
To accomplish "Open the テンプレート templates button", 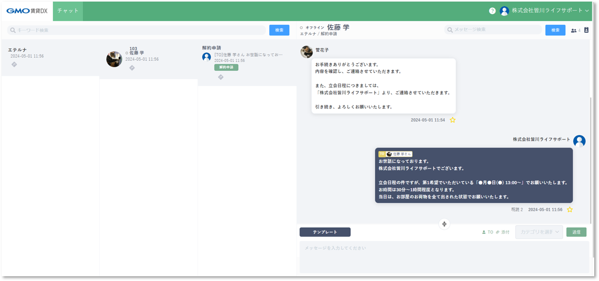I will point(325,232).
